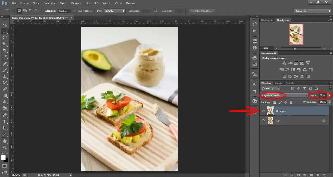Toggle visibility of the Tło layer

click(263, 120)
